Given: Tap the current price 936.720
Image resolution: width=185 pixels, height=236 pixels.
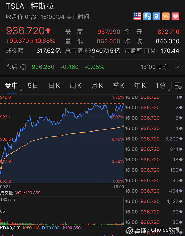Looking at the screenshot, I should (25, 31).
